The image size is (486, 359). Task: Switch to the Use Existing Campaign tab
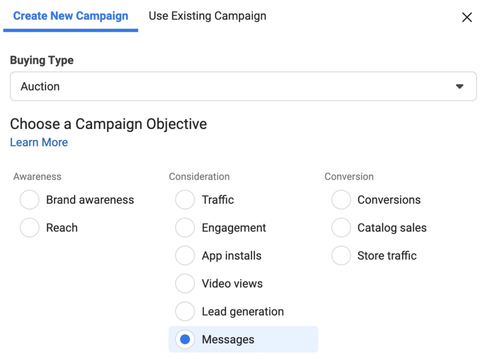(x=207, y=16)
